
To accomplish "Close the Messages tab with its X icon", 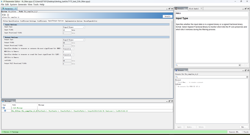I will point(14,101).
